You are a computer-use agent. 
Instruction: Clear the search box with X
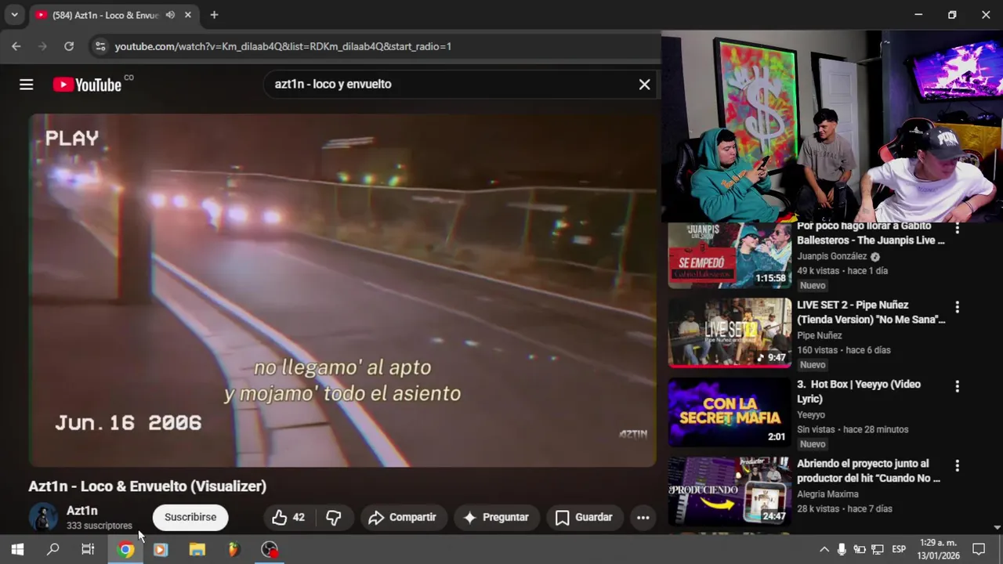644,85
